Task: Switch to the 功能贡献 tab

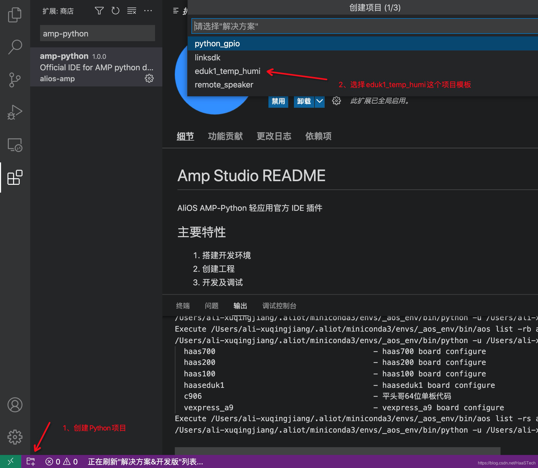Action: [225, 136]
